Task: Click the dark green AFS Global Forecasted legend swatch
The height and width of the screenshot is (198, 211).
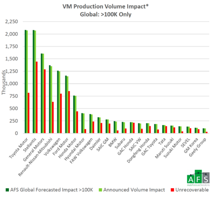Action: coord(7,190)
